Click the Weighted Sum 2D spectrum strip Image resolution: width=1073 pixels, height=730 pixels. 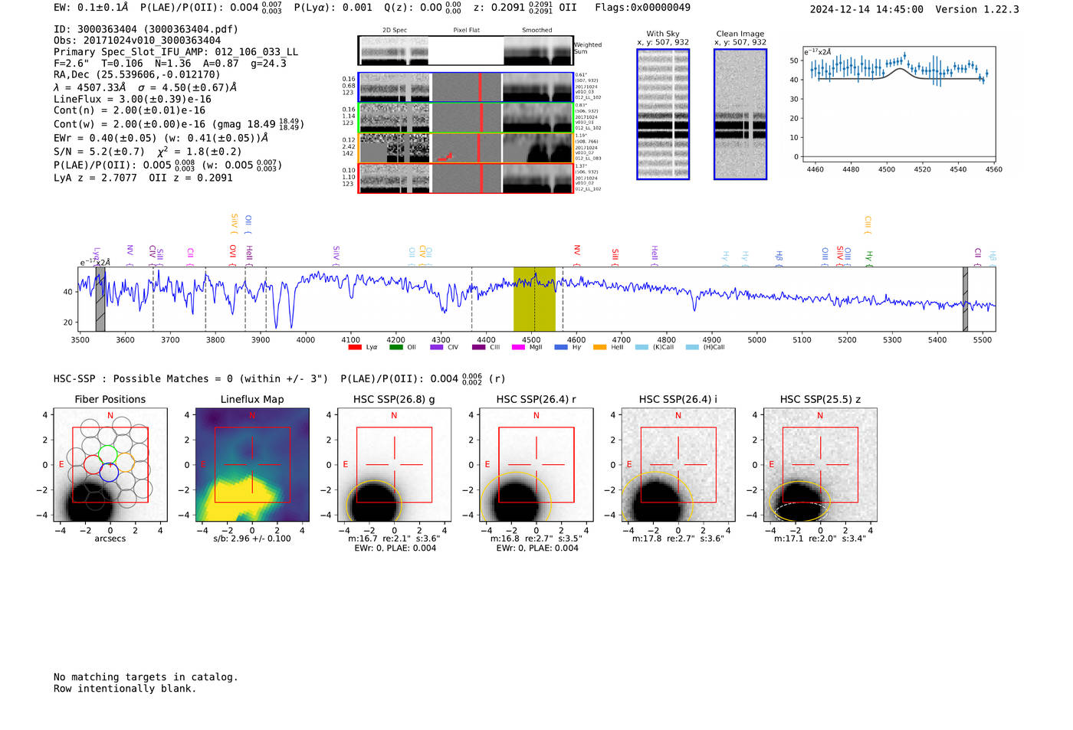466,51
